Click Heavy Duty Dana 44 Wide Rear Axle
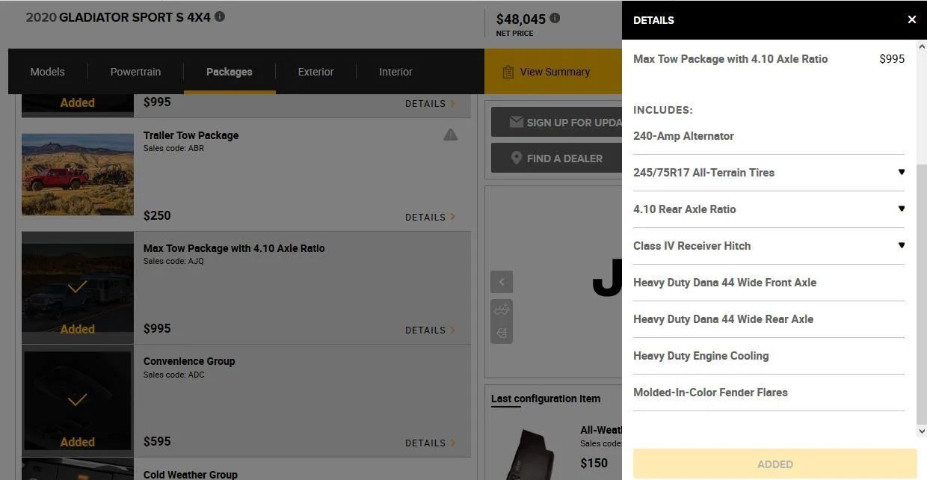The height and width of the screenshot is (480, 927). [x=723, y=319]
